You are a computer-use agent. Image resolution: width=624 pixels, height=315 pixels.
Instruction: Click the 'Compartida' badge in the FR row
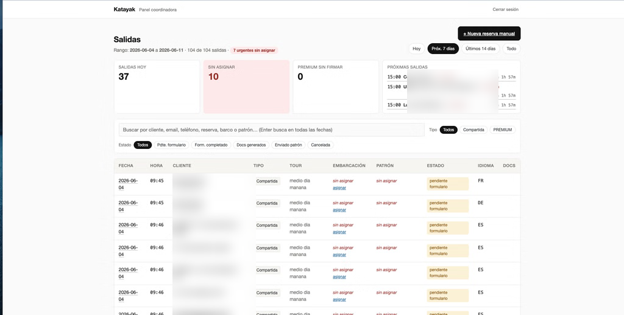tap(267, 181)
